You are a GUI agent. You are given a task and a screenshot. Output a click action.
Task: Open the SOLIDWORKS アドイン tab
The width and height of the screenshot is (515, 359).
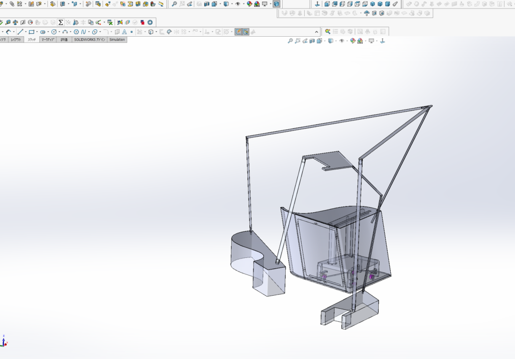click(90, 40)
